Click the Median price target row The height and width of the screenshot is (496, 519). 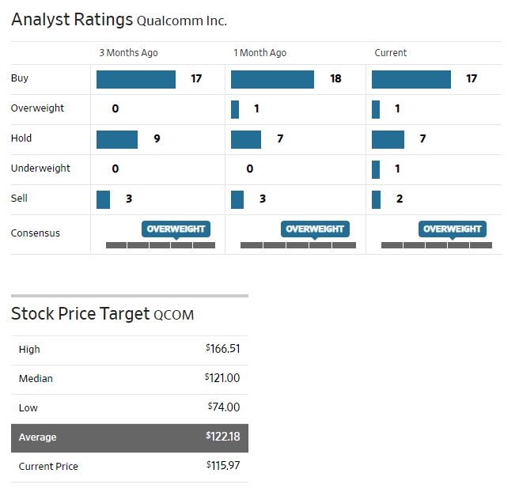click(x=129, y=379)
